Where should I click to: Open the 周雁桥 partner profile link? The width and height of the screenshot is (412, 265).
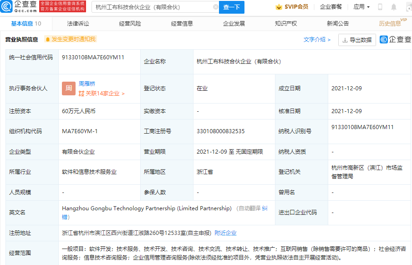coord(87,84)
